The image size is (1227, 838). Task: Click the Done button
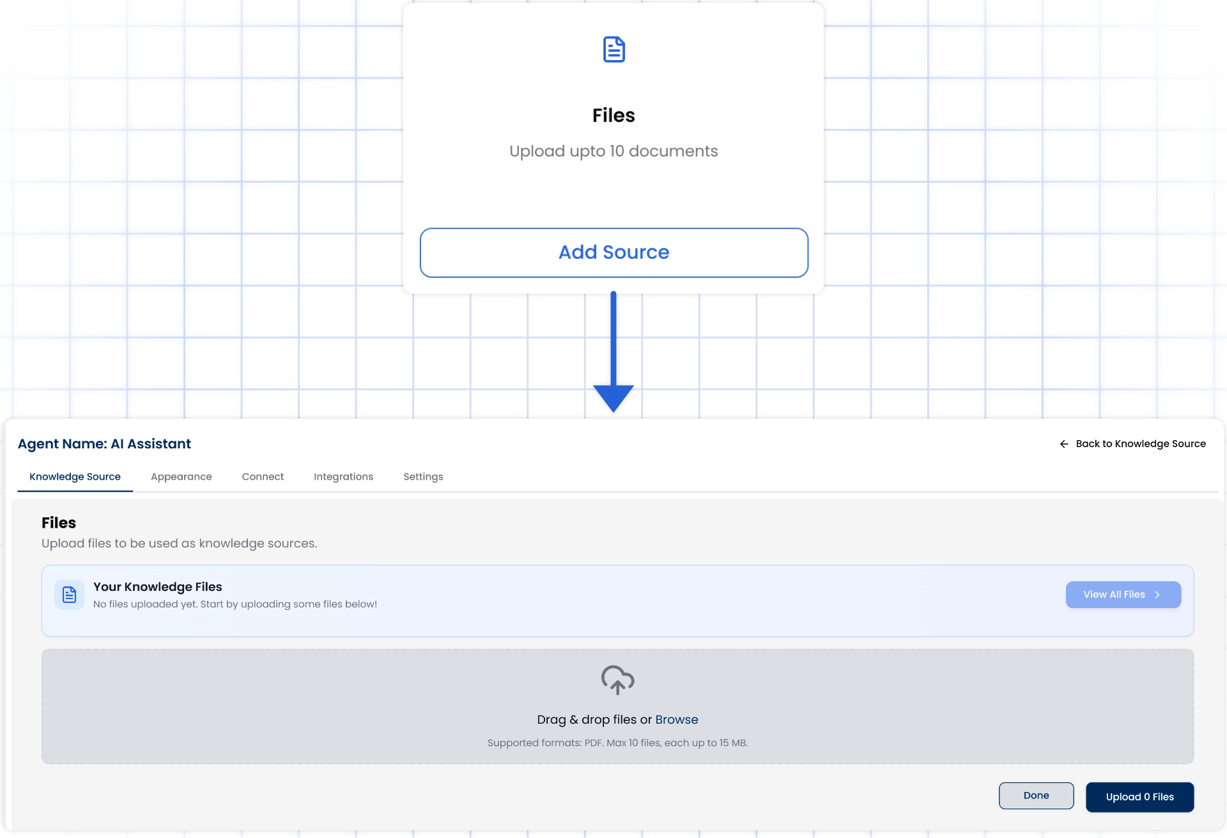click(x=1036, y=795)
